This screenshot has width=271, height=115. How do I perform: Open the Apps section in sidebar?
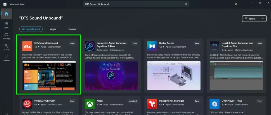click(6, 25)
